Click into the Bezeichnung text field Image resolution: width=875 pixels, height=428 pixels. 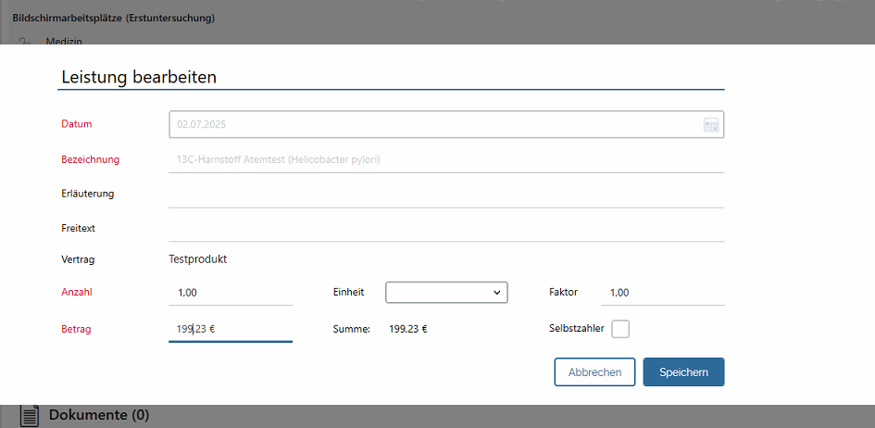pyautogui.click(x=444, y=159)
